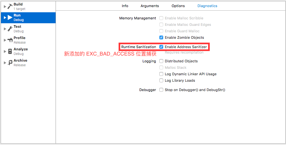Enable Stop on Debugger() and DebugStr()
This screenshot has width=286, height=145.
pyautogui.click(x=161, y=90)
